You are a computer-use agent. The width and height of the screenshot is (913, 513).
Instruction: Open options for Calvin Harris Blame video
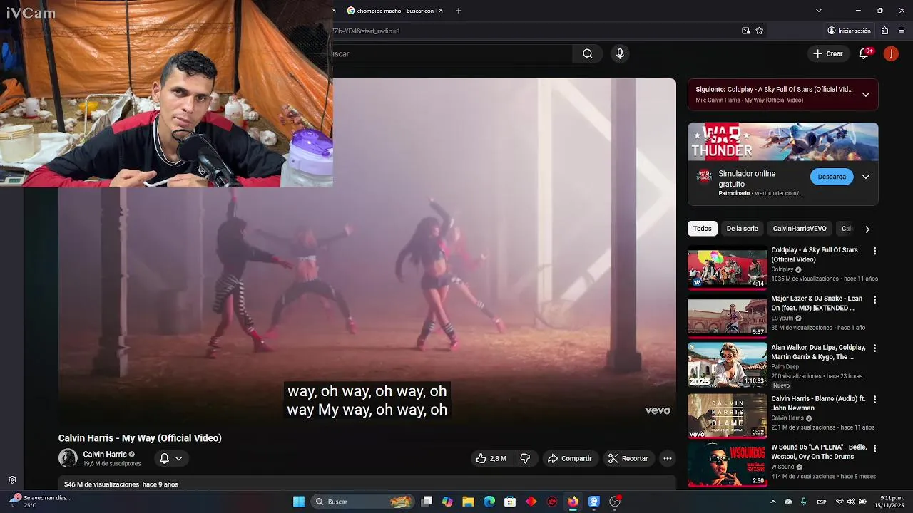[874, 399]
